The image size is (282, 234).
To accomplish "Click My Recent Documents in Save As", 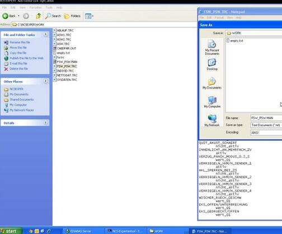I will tap(212, 48).
